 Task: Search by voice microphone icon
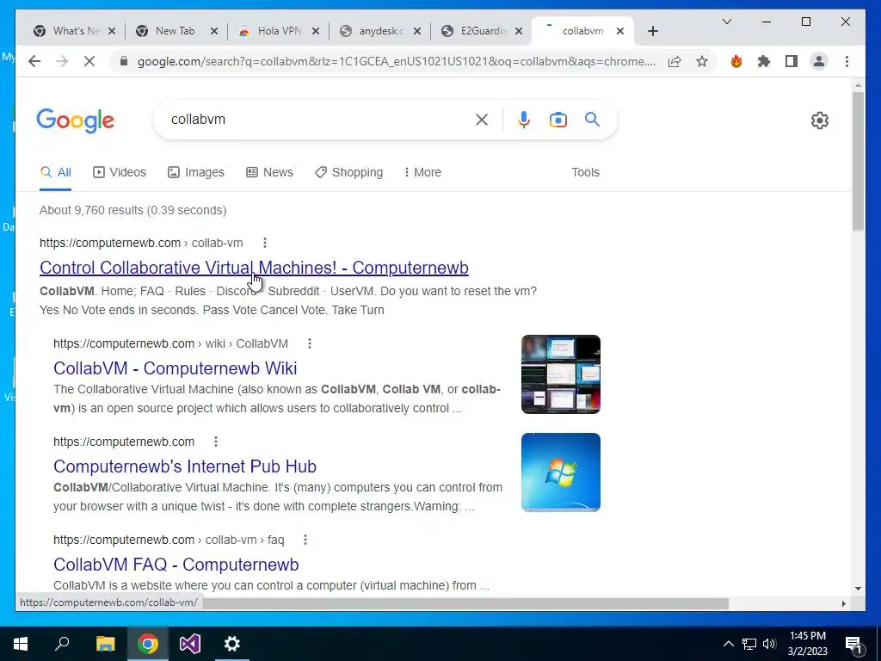(524, 119)
